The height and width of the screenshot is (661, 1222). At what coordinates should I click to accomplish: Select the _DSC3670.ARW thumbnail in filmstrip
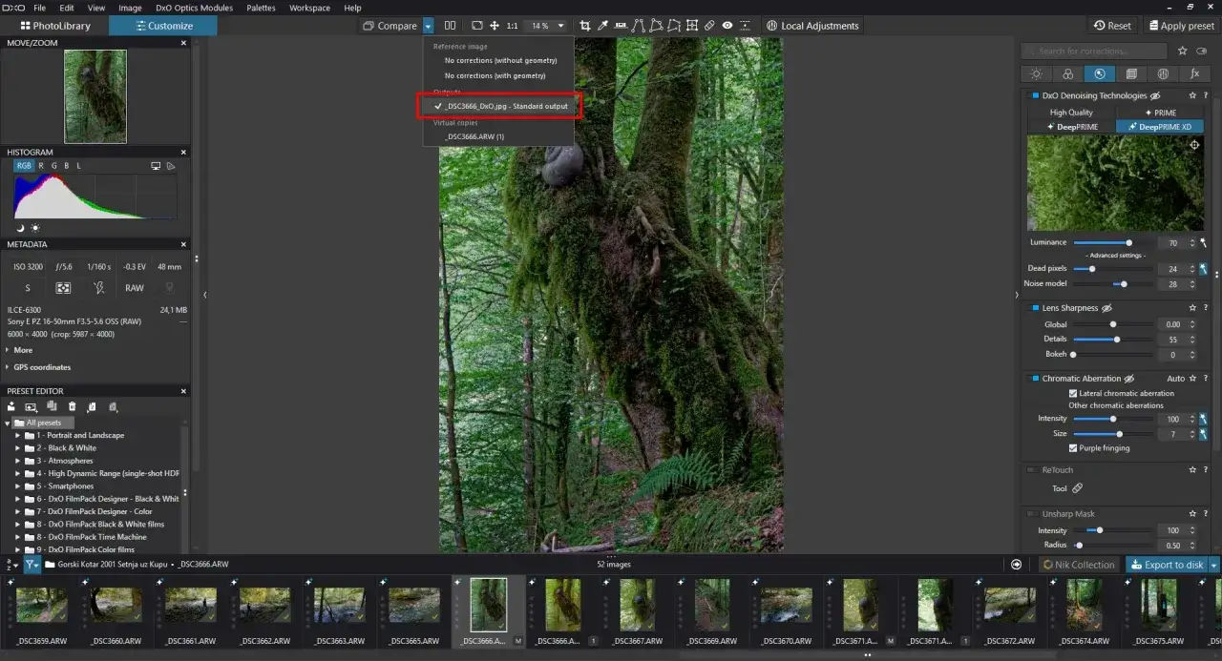click(x=788, y=606)
